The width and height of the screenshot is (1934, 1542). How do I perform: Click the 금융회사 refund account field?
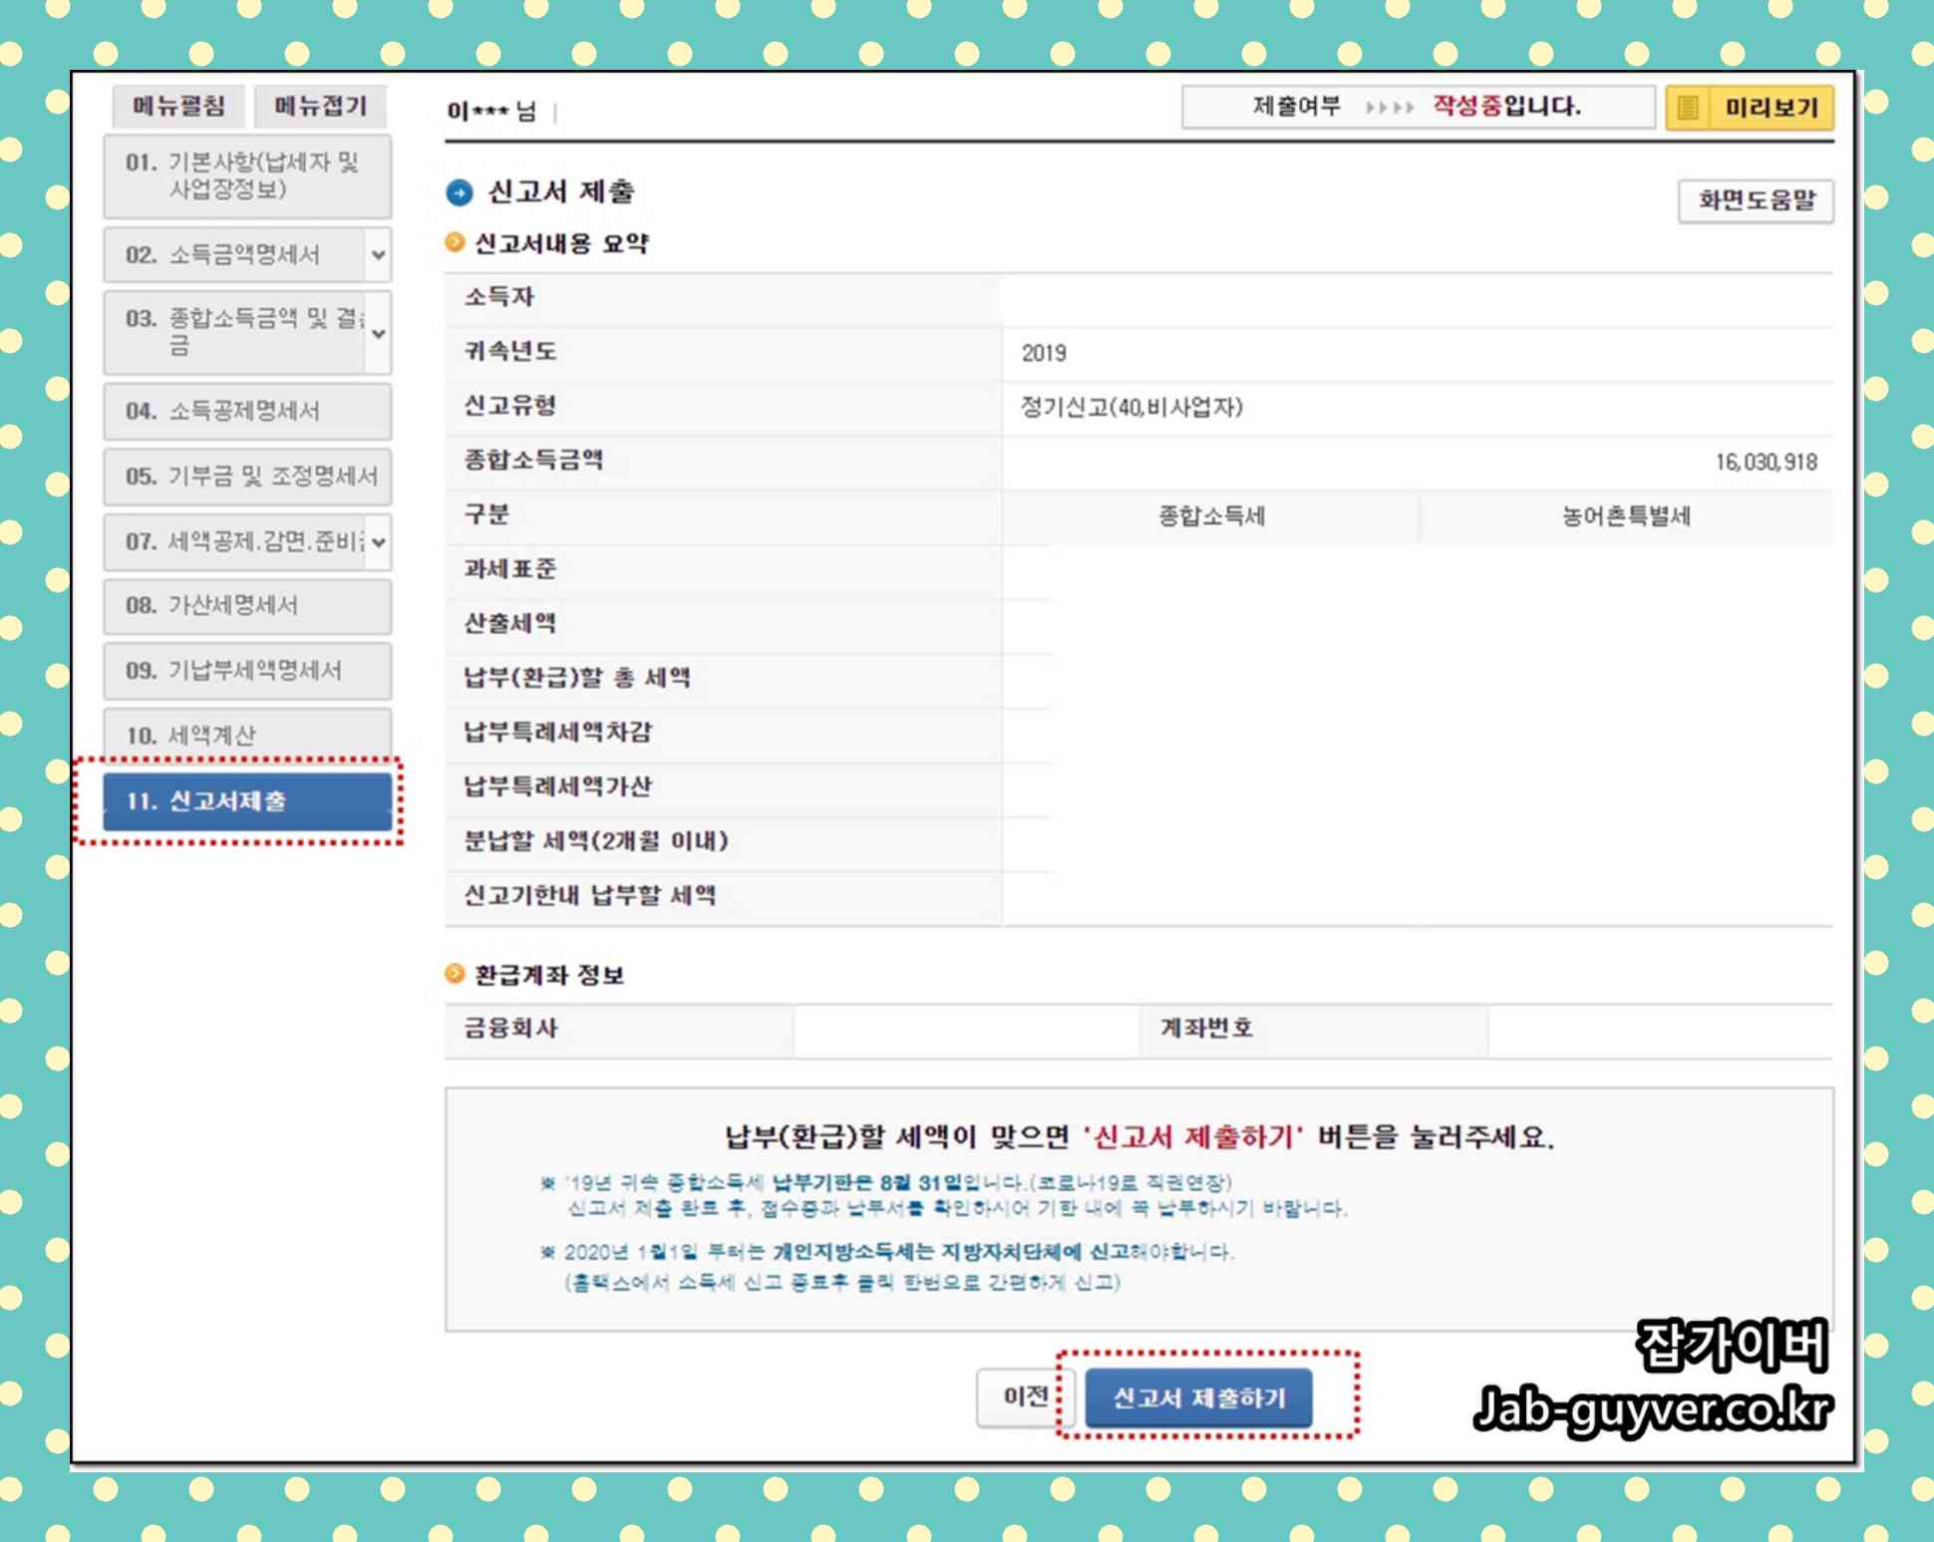tap(966, 1030)
